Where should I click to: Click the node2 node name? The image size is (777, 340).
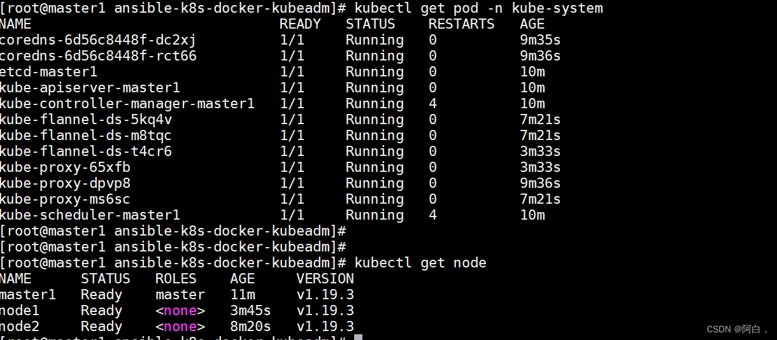20,327
